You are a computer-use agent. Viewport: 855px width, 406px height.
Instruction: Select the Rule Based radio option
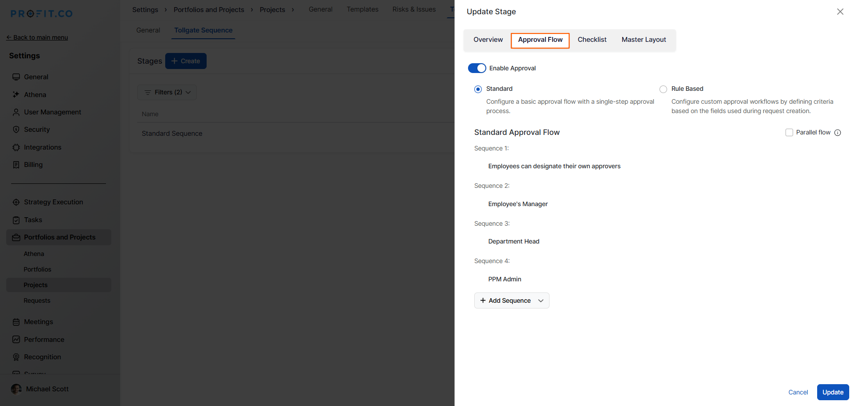[x=663, y=89]
